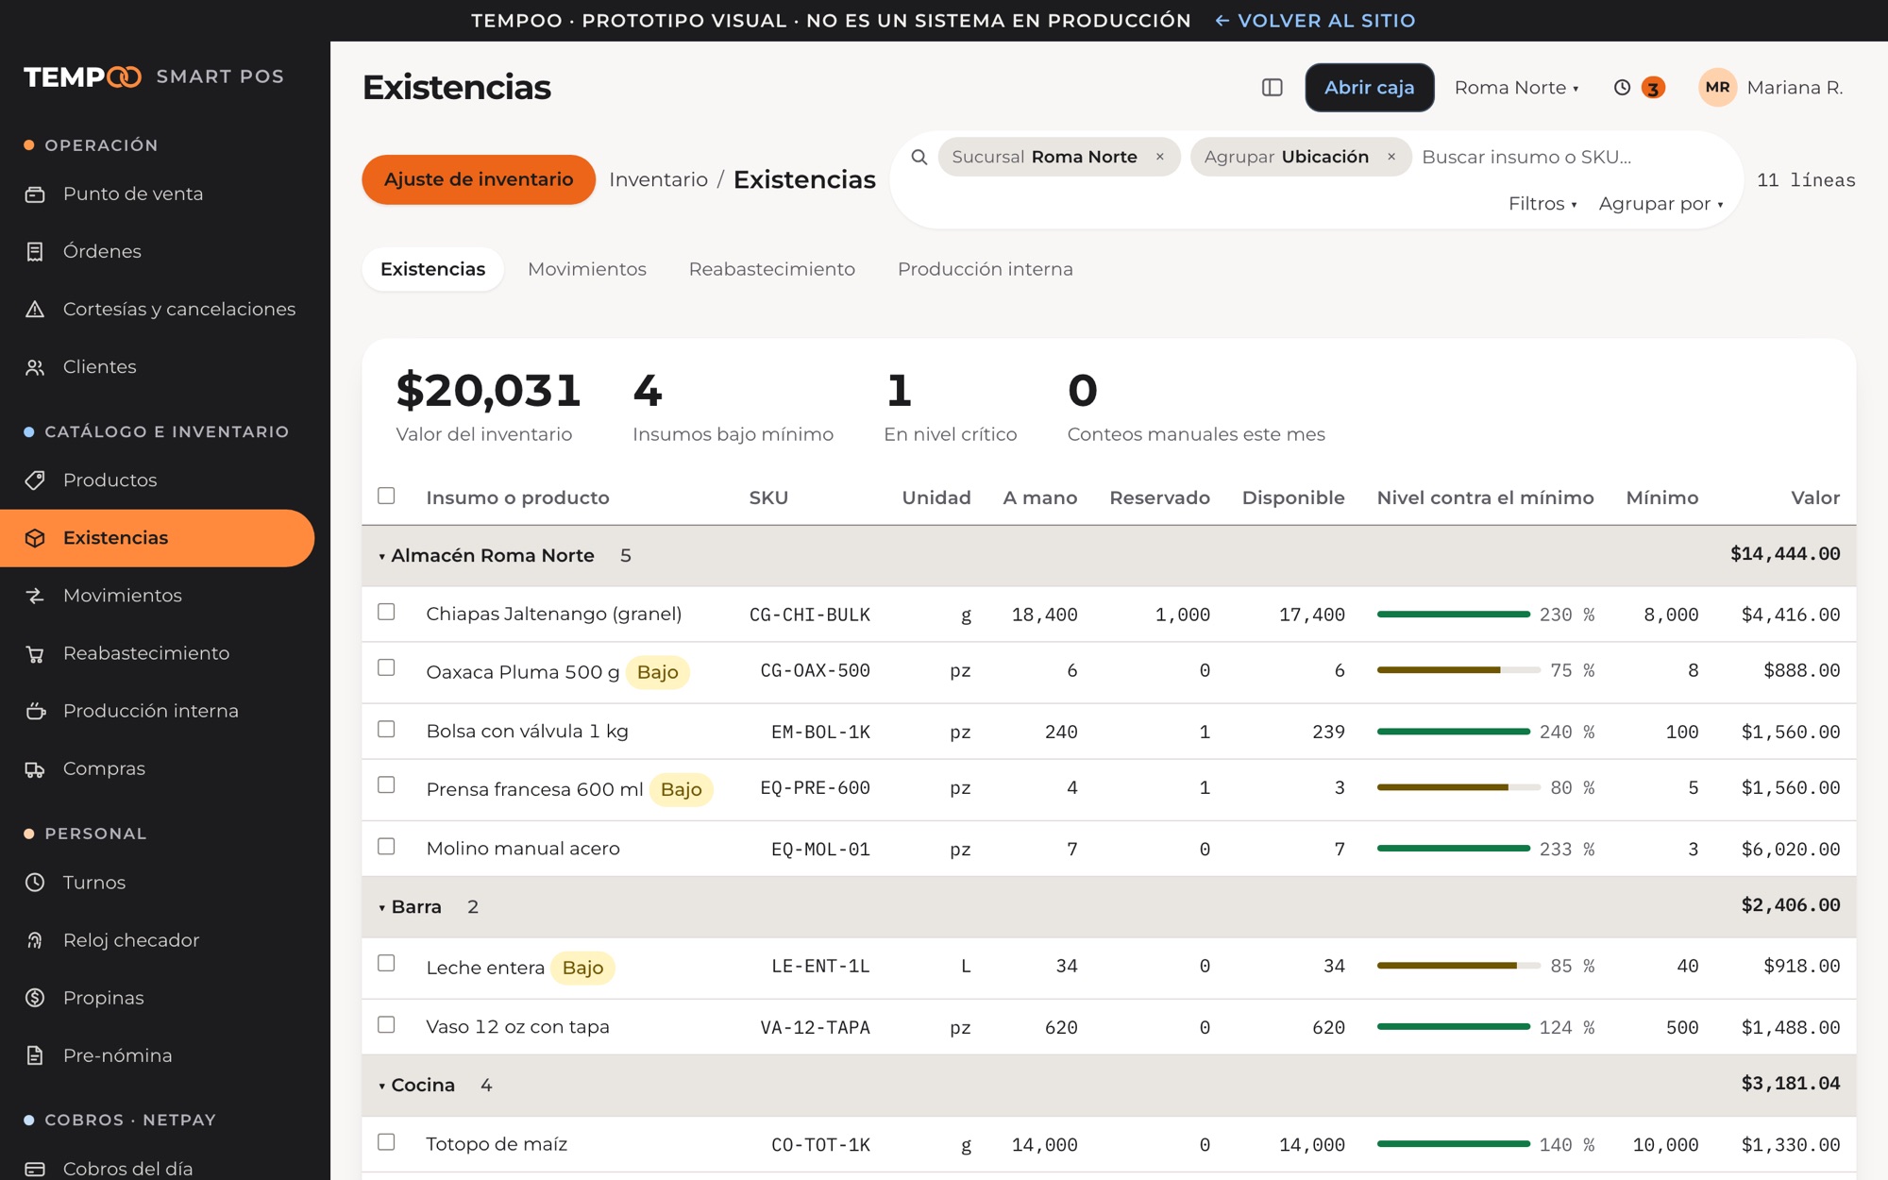Image resolution: width=1888 pixels, height=1180 pixels.
Task: Remove the Sucursal Roma Norte filter chip
Action: (x=1159, y=157)
